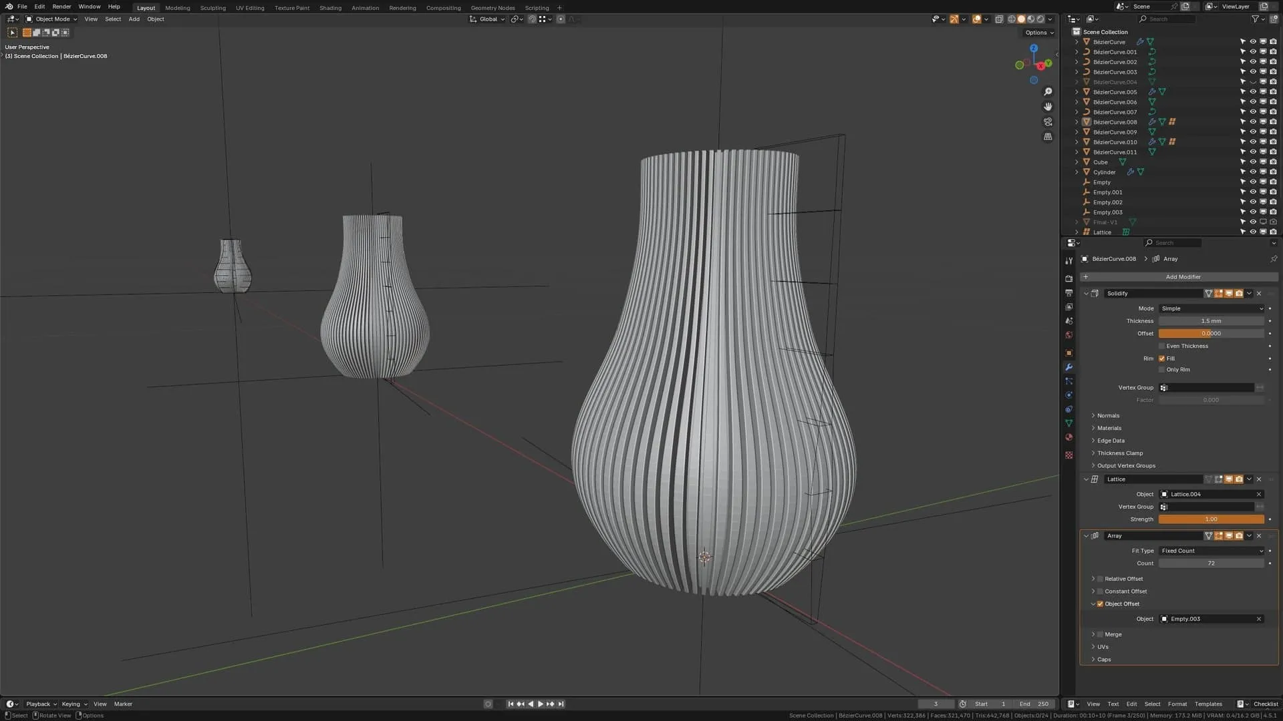Click the pan hand viewport gizmo
1283x721 pixels.
[x=1048, y=107]
